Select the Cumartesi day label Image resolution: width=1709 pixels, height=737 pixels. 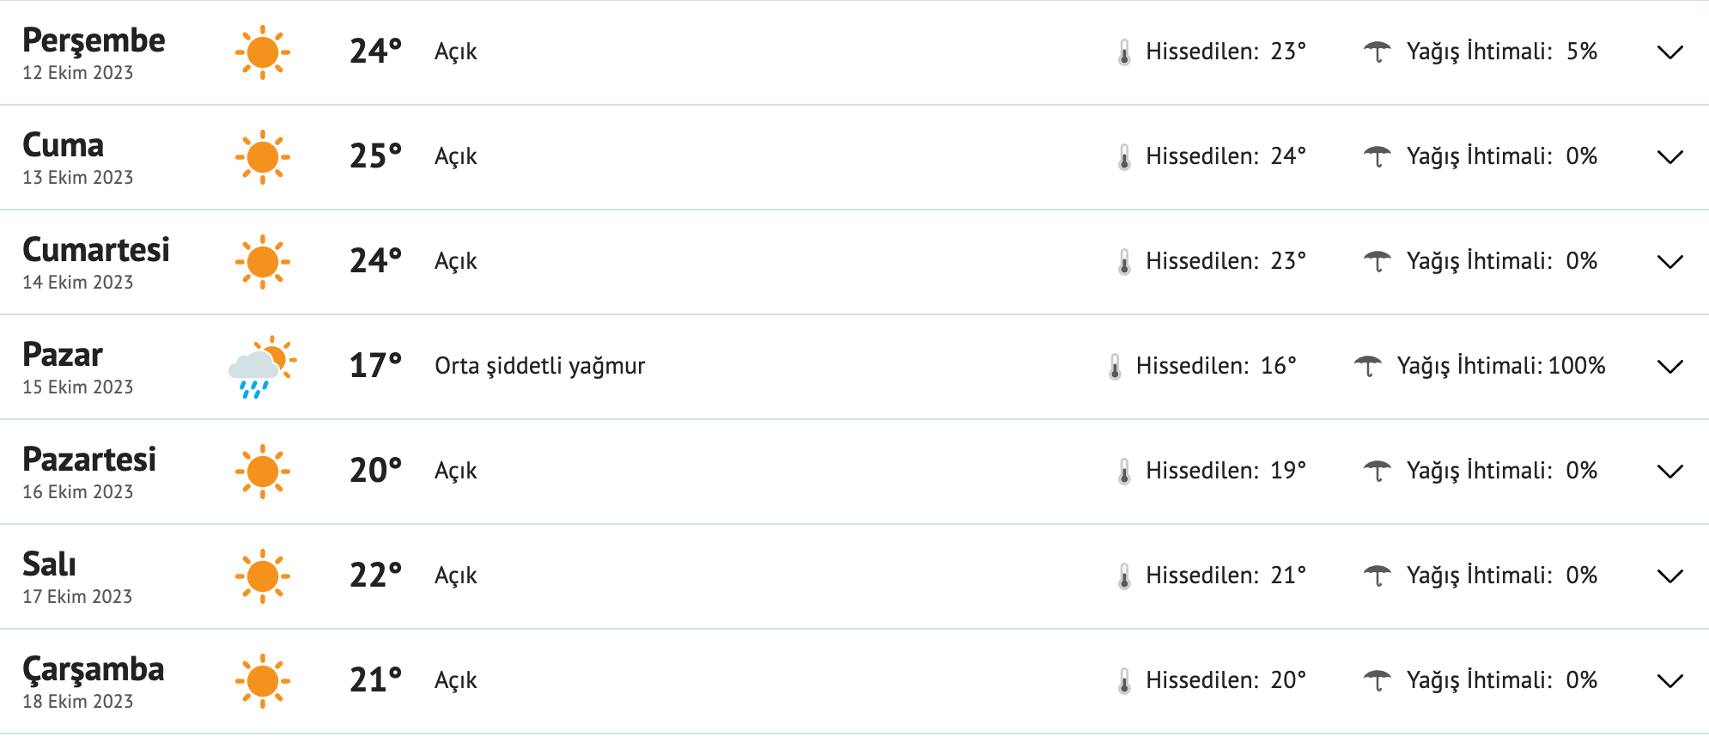coord(96,250)
